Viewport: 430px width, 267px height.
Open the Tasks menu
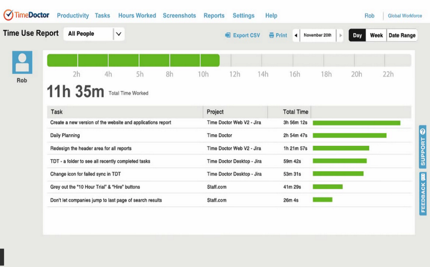102,16
